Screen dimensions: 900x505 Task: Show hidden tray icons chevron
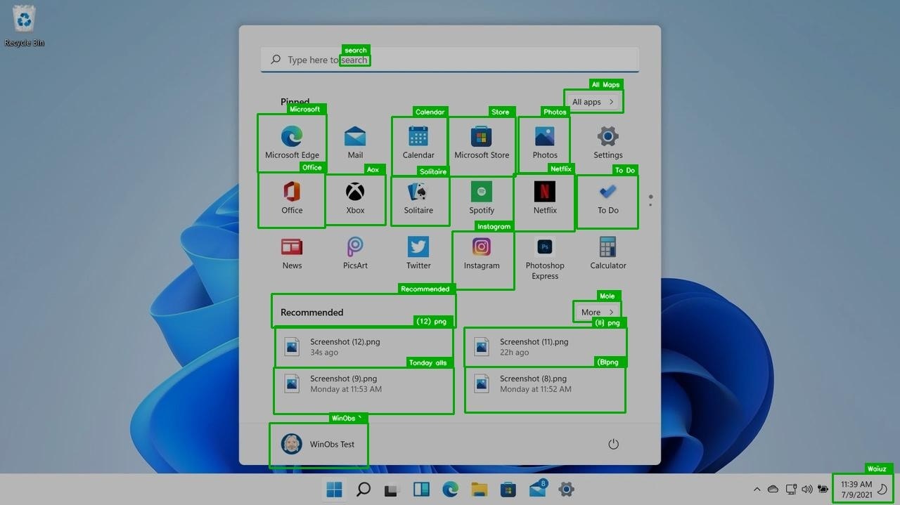click(757, 490)
